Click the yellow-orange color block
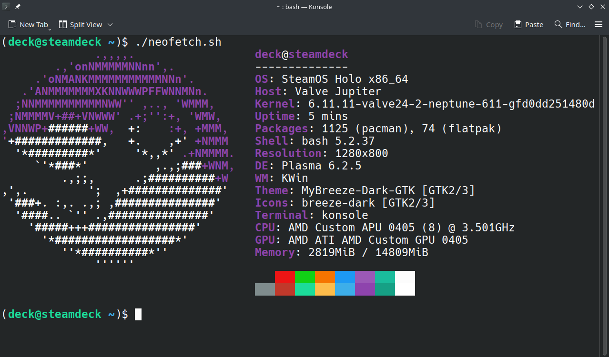This screenshot has height=357, width=609. [325, 289]
